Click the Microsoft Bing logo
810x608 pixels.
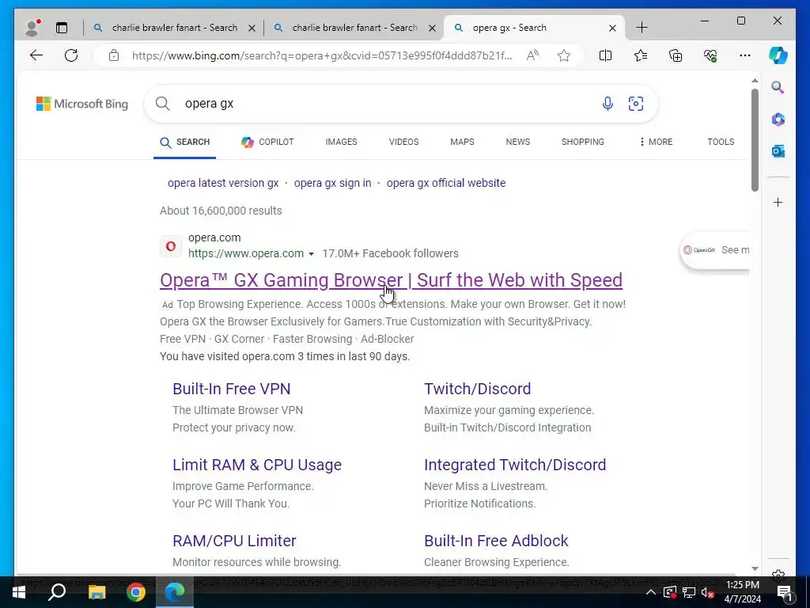[82, 104]
